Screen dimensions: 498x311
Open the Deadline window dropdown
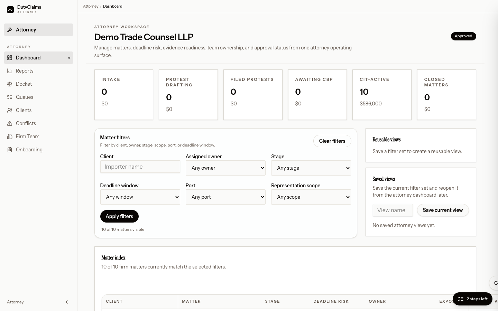(140, 197)
